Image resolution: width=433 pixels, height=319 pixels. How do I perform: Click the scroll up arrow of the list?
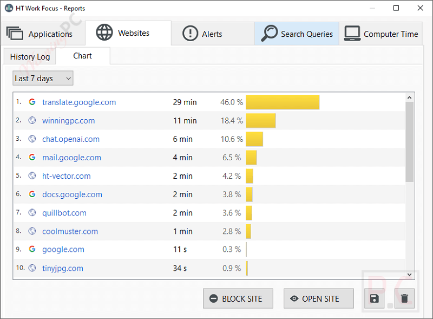tap(410, 97)
